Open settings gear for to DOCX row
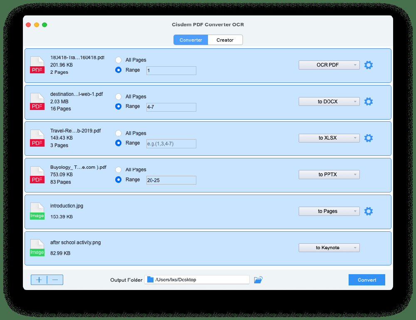 369,102
